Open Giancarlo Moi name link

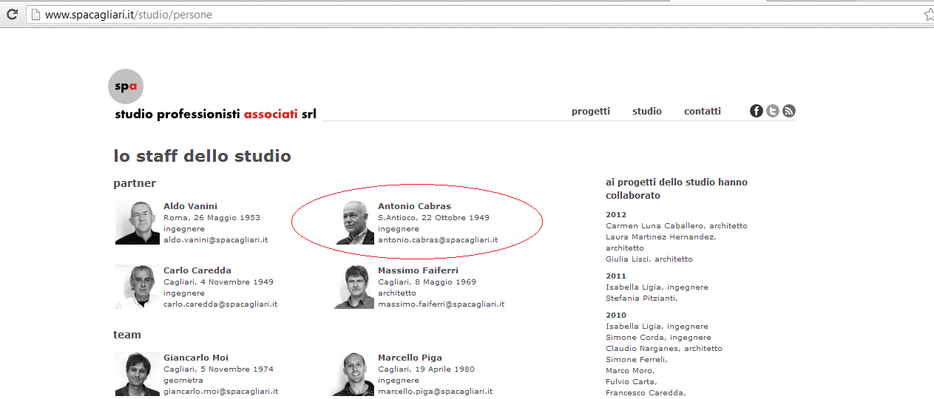coord(196,358)
